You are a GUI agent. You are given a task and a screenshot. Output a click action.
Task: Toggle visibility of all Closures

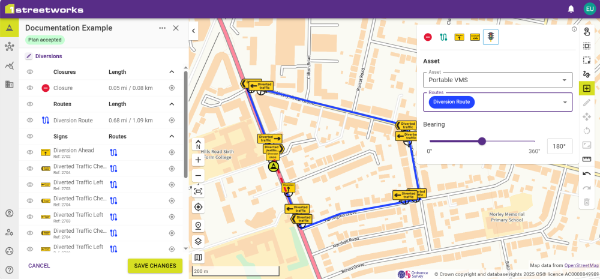[x=30, y=72]
